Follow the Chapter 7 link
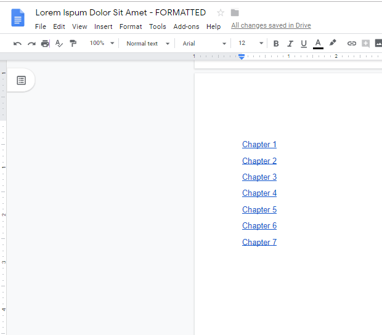This screenshot has height=335, width=382. pyautogui.click(x=259, y=242)
